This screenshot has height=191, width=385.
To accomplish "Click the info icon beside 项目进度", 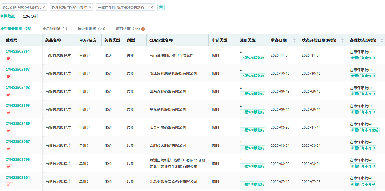I will click(143, 29).
